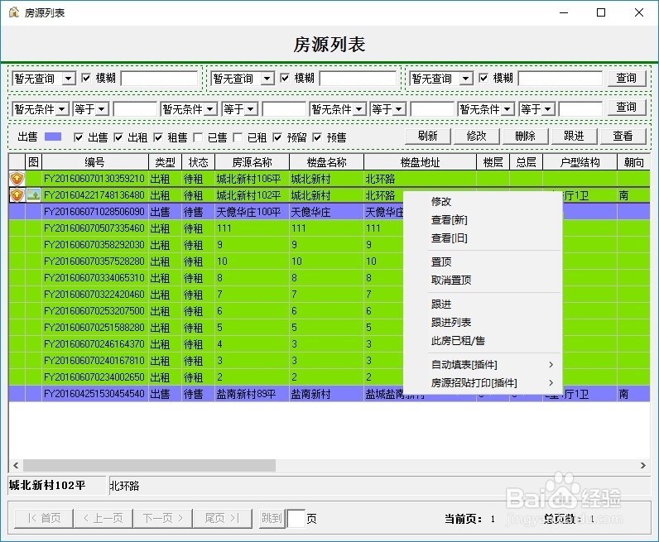Open the third 暂无条件 dropdown
Screen dimensions: 659x542
tap(359, 109)
